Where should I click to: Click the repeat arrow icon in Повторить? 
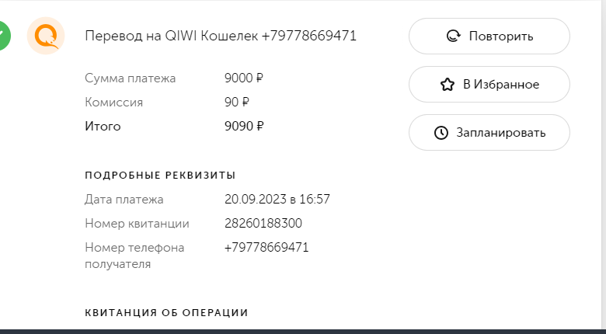coord(454,36)
